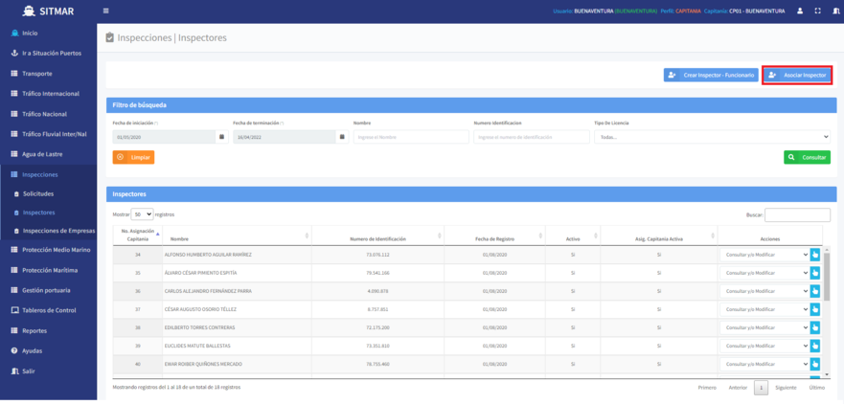
Task: Sort table by Nombre column
Action: coord(236,237)
